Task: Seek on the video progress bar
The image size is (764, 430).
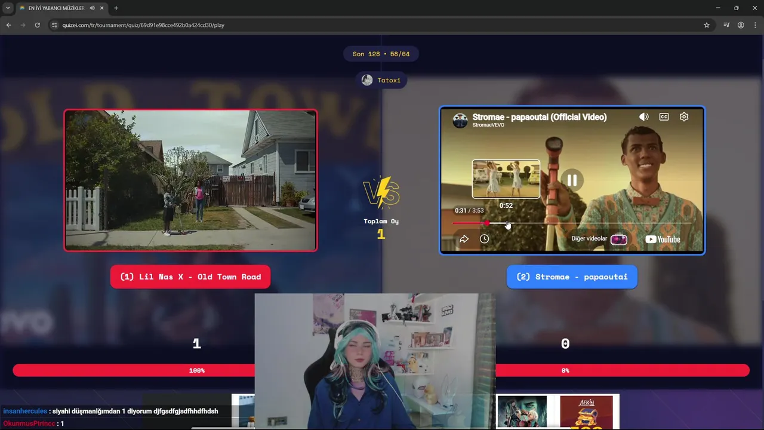Action: [572, 223]
